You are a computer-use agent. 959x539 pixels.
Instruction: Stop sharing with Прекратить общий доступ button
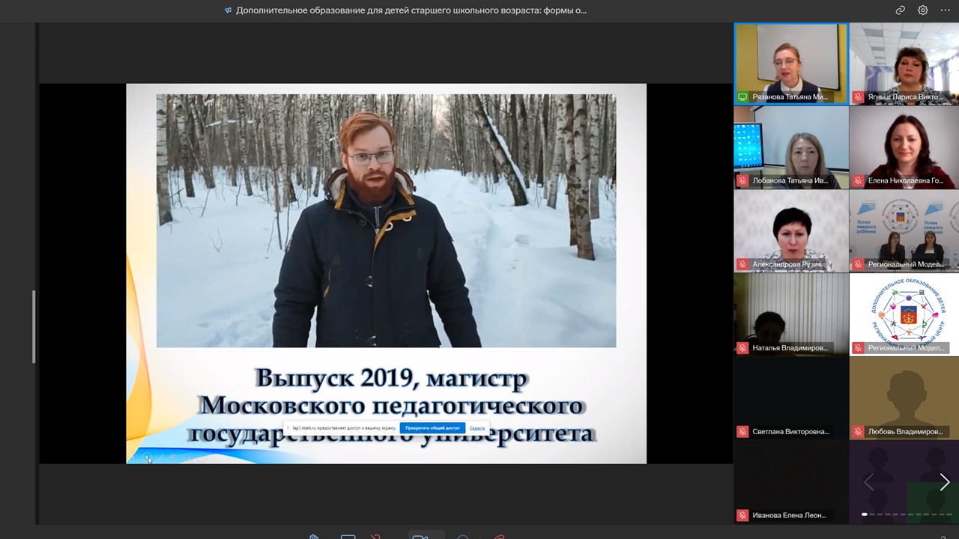pyautogui.click(x=432, y=428)
